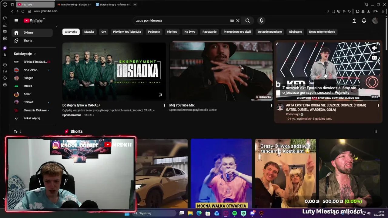
Task: Open Eksperyment Odsiadka thumbnail
Action: pyautogui.click(x=114, y=71)
